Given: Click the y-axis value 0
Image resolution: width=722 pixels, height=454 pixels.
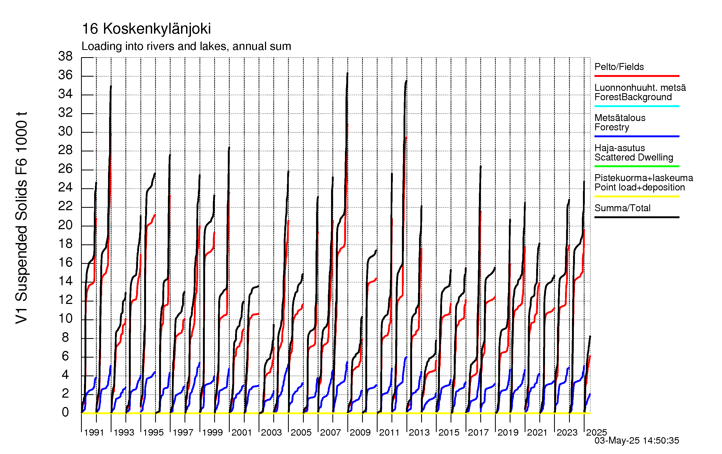Looking at the screenshot, I should pos(65,412).
